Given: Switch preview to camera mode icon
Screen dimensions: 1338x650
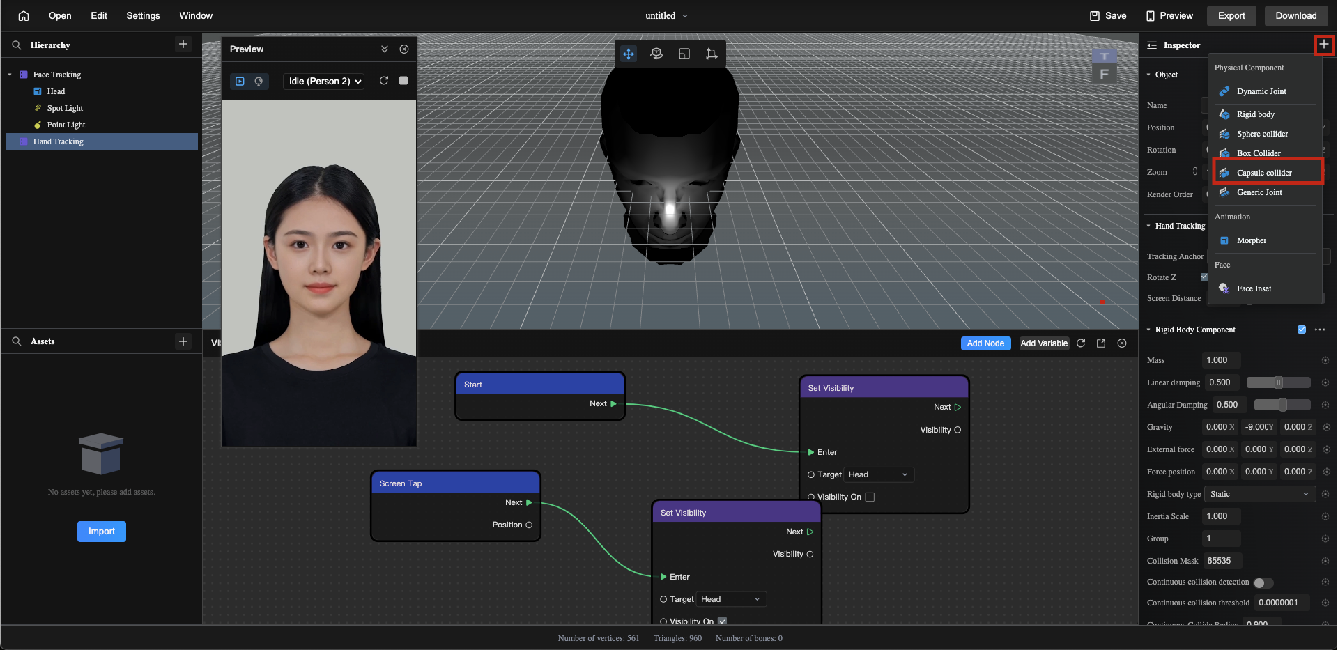Looking at the screenshot, I should click(259, 81).
